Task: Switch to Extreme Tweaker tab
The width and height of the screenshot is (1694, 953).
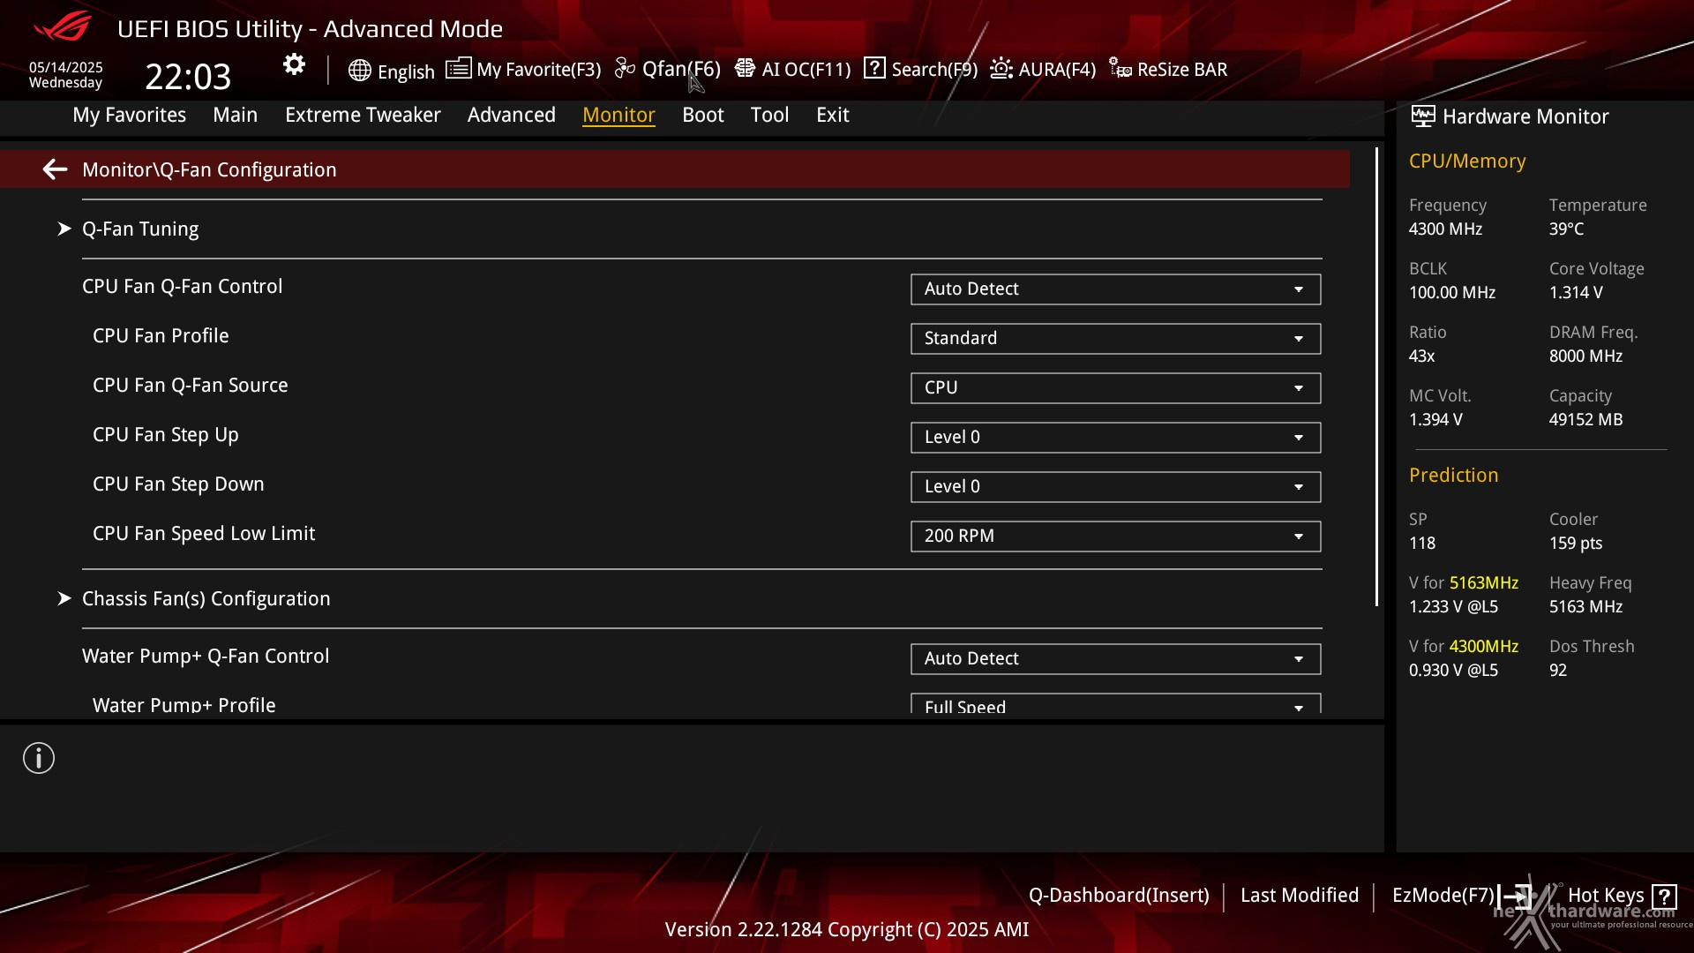Action: tap(363, 115)
